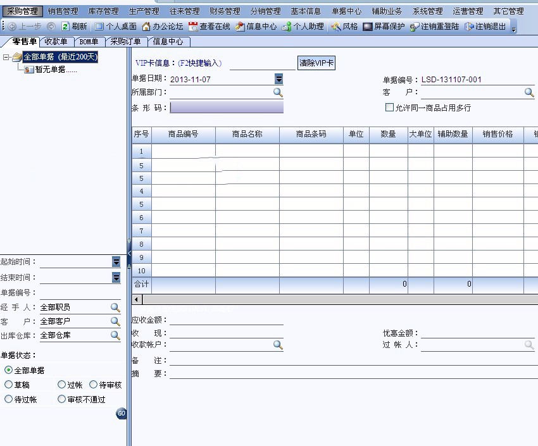Viewport: 538px width, 446px height.
Task: Open the 起始时间 dropdown
Action: [115, 261]
